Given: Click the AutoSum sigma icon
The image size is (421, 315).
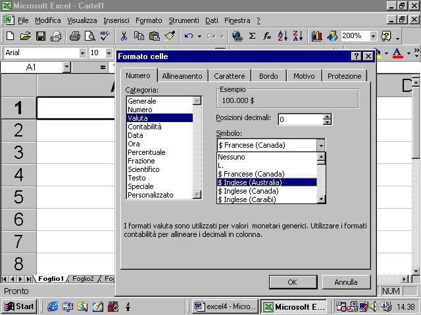Looking at the screenshot, I should coord(252,36).
